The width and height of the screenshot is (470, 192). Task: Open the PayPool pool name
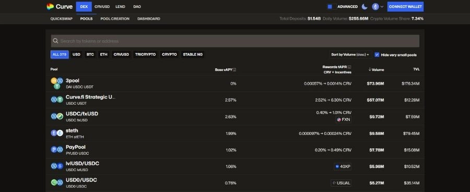pyautogui.click(x=76, y=147)
